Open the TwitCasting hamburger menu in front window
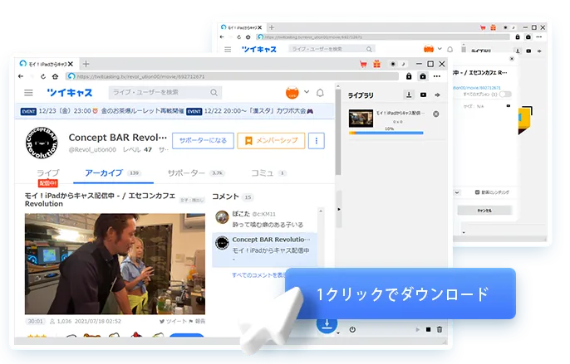This screenshot has width=570, height=364. [x=28, y=93]
